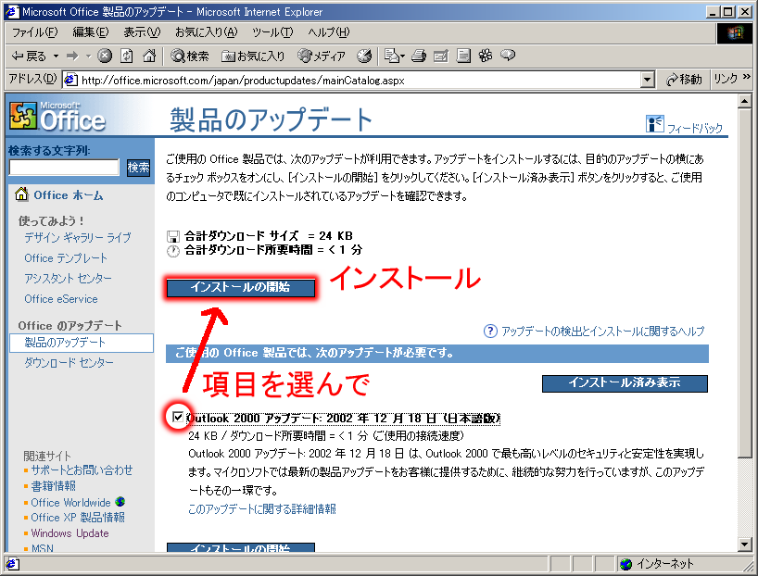This screenshot has height=576, width=758.
Task: Go to Home page icon
Action: [x=149, y=56]
